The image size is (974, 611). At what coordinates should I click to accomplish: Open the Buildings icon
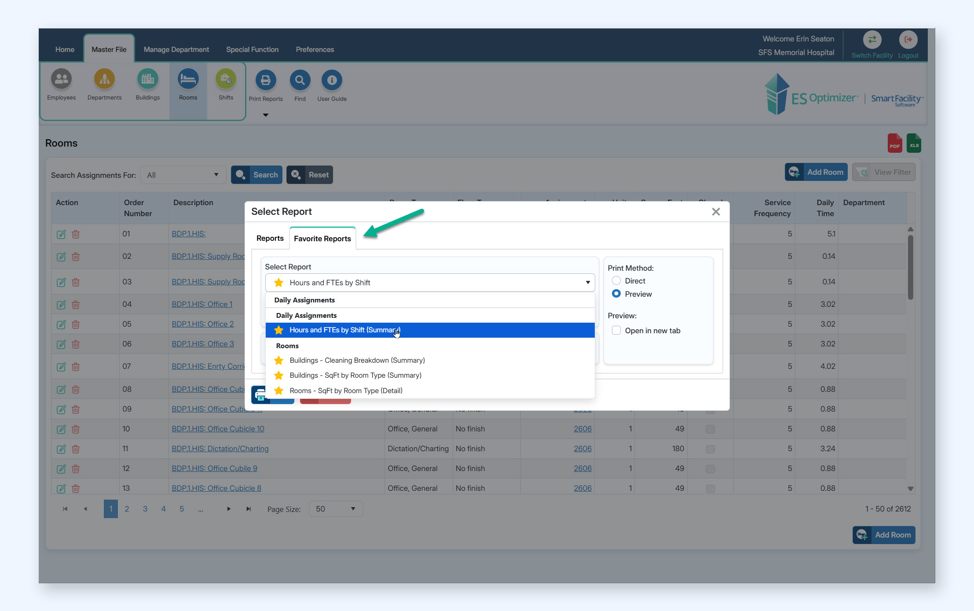tap(147, 80)
